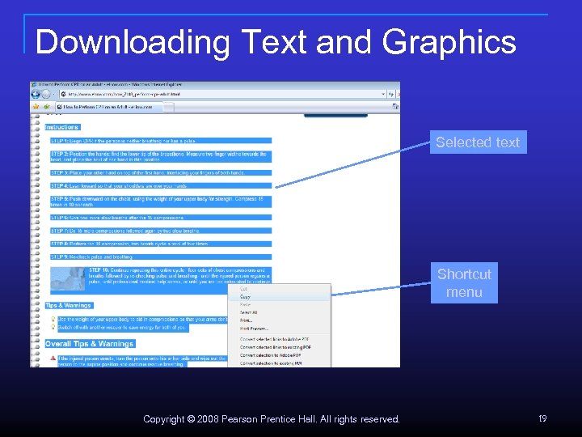Viewport: 582px width, 437px height.
Task: Choose Print... from the shortcut menu
Action: [x=279, y=320]
